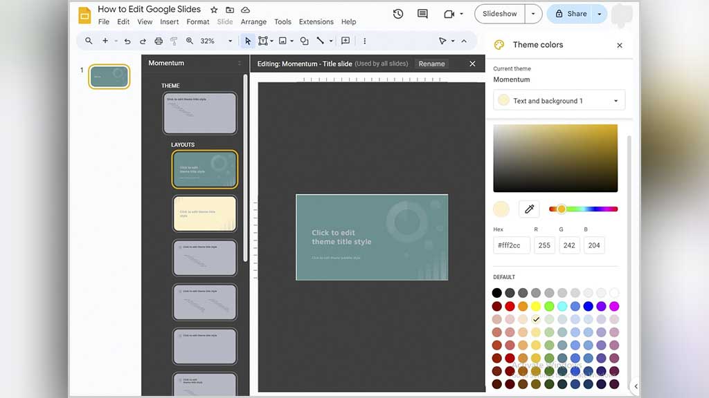Open the Text and background 1 dropdown
Image resolution: width=709 pixels, height=398 pixels.
[x=559, y=100]
